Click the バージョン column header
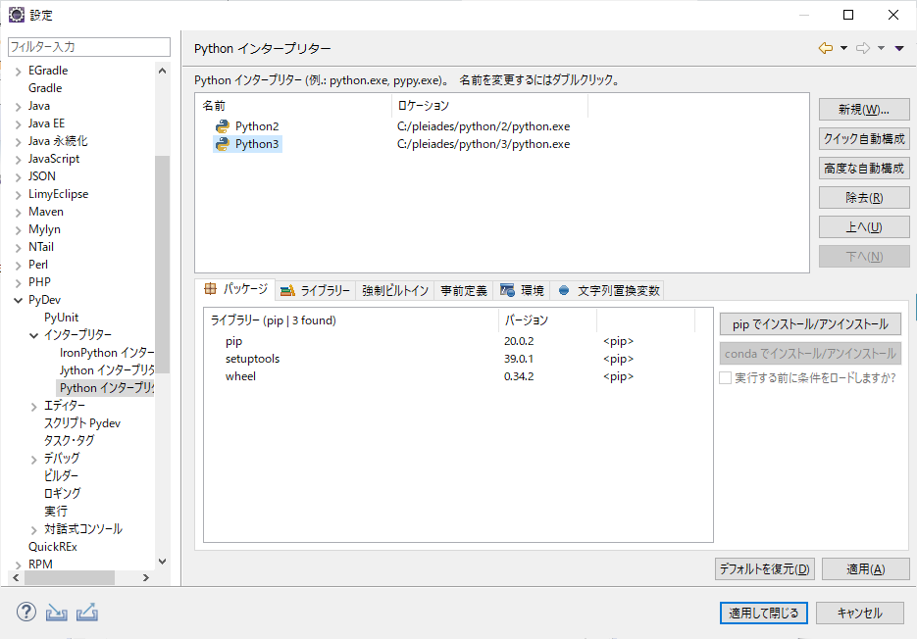Viewport: 917px width, 639px height. tap(547, 320)
